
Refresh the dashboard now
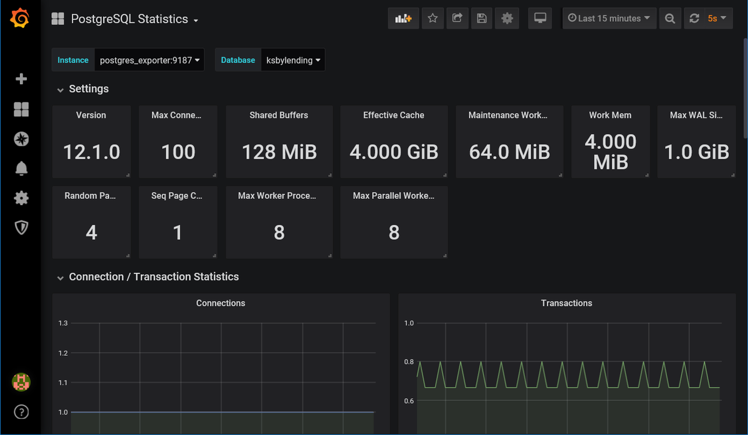coord(694,19)
